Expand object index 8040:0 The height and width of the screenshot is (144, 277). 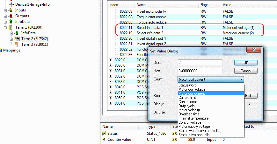[x=110, y=87]
